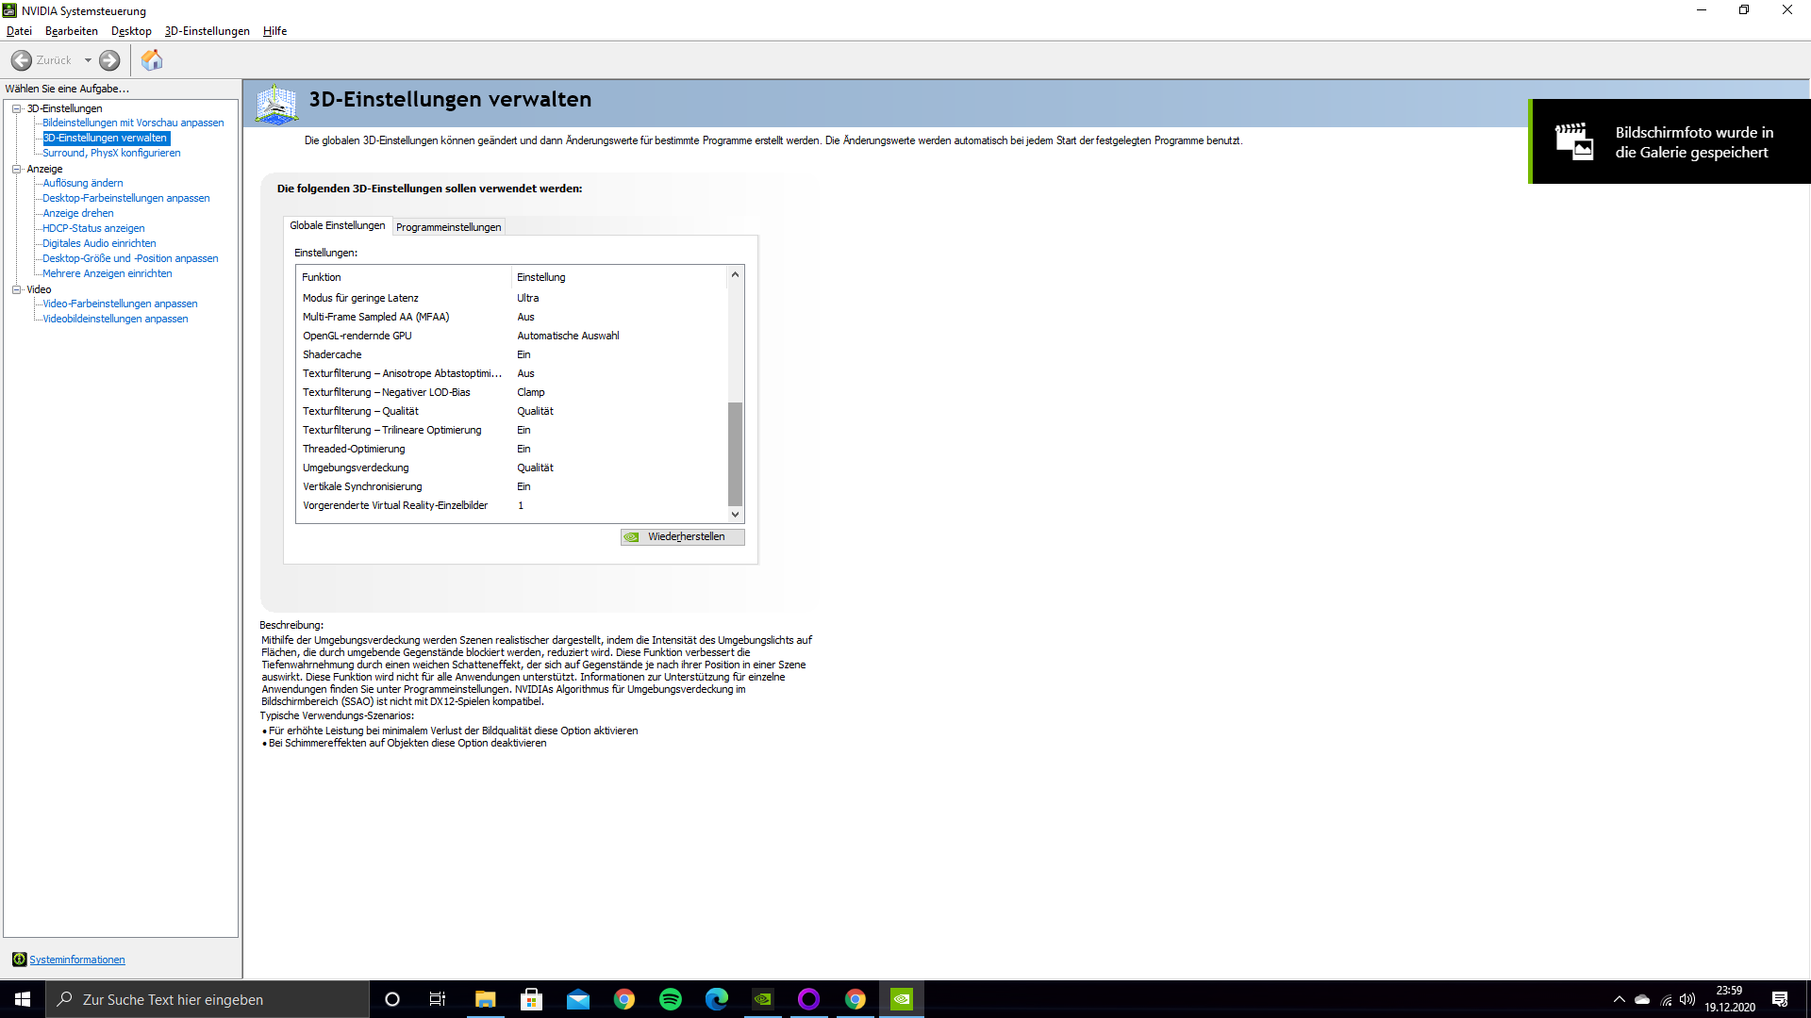Open Microsoft Edge from taskbar

pos(717,999)
